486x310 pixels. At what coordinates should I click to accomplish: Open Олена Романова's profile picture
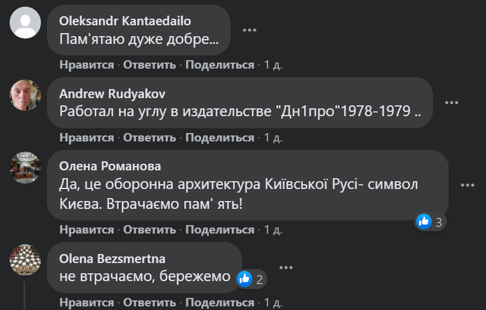(x=25, y=167)
